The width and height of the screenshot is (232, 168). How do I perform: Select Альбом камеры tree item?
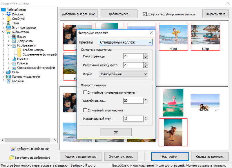(33, 50)
